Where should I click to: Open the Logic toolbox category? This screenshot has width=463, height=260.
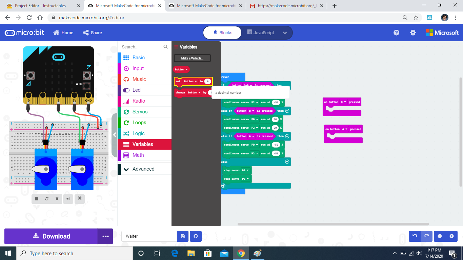pos(145,133)
